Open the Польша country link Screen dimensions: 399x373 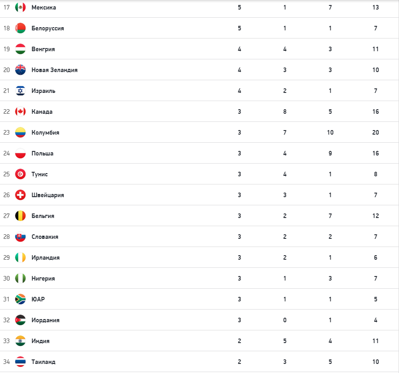(x=42, y=153)
